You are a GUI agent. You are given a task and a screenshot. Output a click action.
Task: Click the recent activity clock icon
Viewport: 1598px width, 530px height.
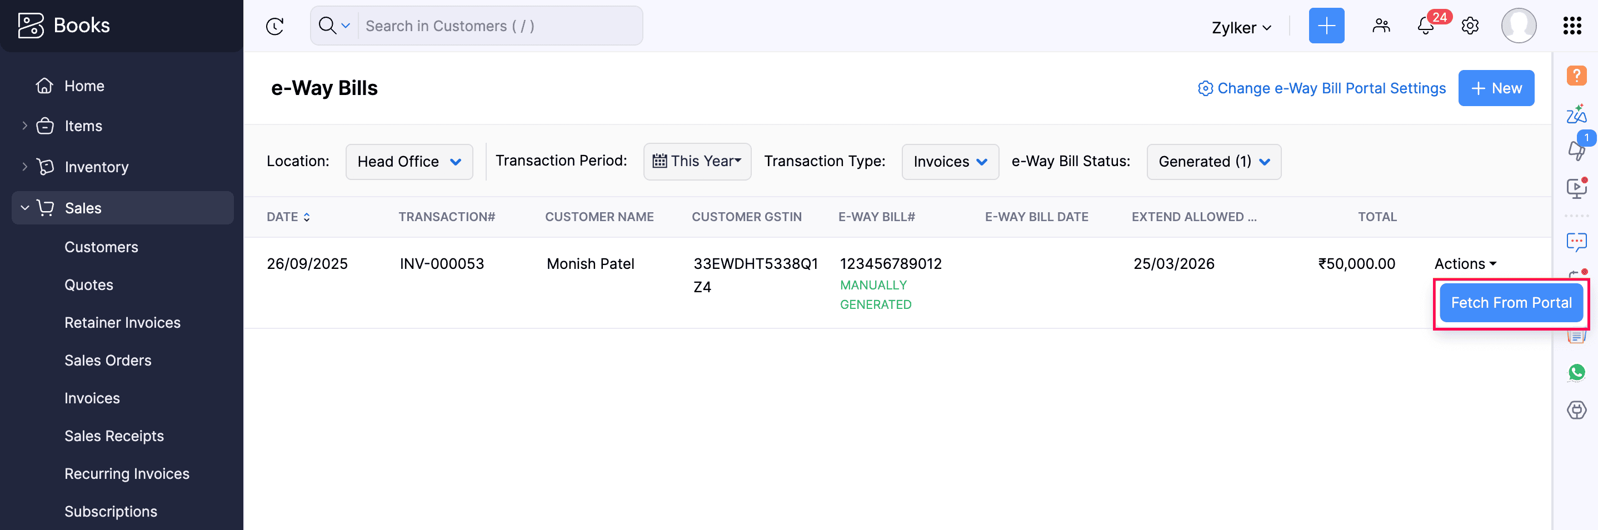[275, 26]
